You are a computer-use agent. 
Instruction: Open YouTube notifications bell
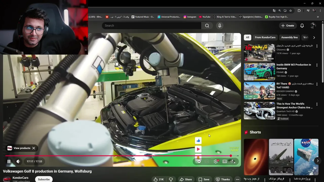[302, 26]
